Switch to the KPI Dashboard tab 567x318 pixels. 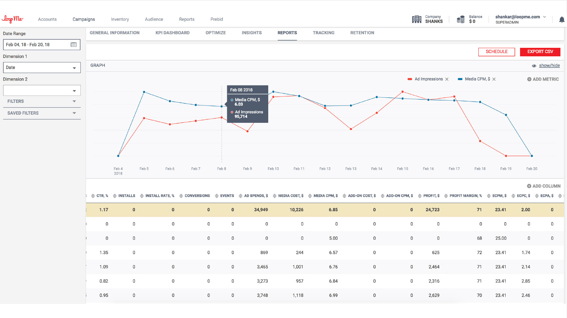point(172,33)
